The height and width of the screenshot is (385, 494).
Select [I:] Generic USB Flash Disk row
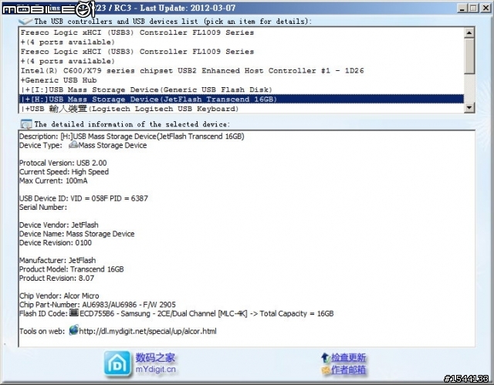tap(242, 89)
